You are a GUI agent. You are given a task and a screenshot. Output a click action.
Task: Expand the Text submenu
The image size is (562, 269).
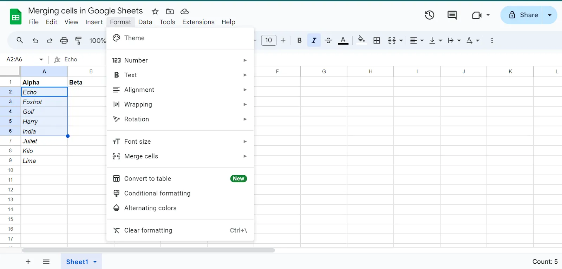(180, 75)
